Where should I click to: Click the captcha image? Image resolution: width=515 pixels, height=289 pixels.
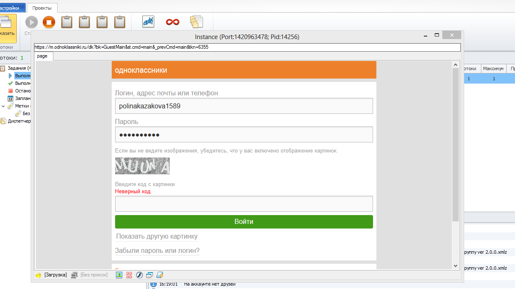(142, 166)
